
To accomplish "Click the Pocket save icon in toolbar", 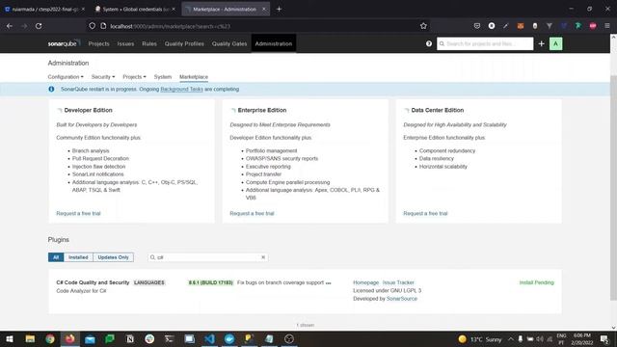I will click(477, 26).
